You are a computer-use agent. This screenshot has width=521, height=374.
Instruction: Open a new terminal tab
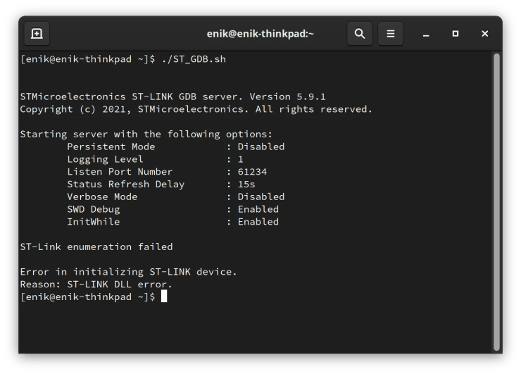(37, 34)
